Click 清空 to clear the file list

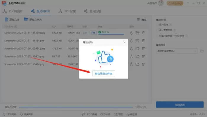[x=142, y=20]
